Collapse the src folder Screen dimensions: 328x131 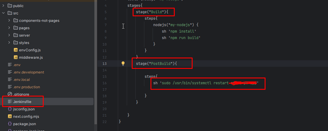pos(3,13)
